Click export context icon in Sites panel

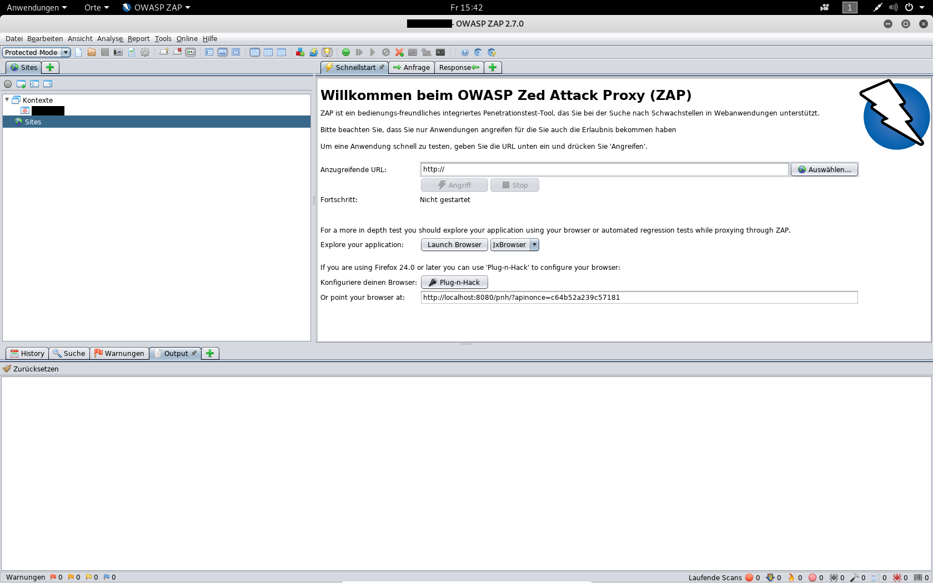[48, 84]
